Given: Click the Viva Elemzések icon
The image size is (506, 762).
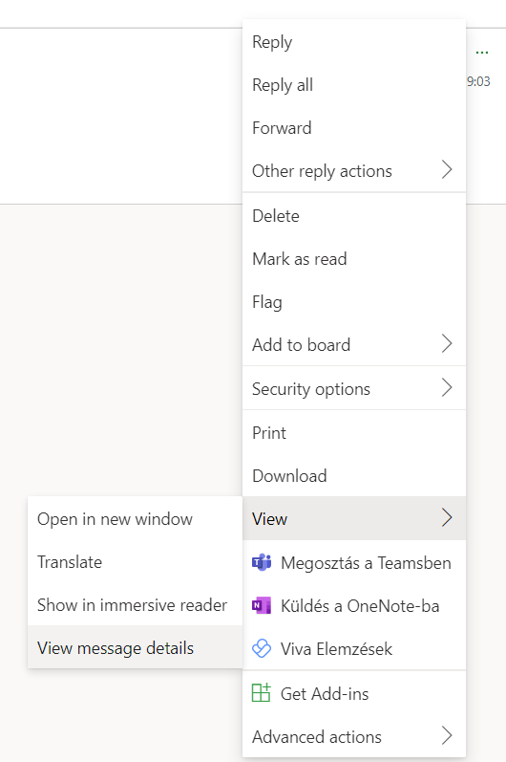Looking at the screenshot, I should pyautogui.click(x=262, y=648).
